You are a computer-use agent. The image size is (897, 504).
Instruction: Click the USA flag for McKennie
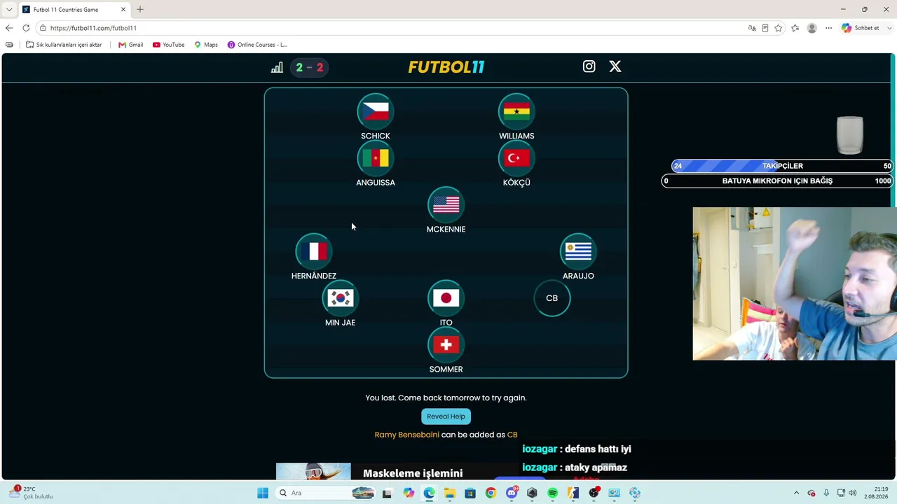click(x=446, y=204)
